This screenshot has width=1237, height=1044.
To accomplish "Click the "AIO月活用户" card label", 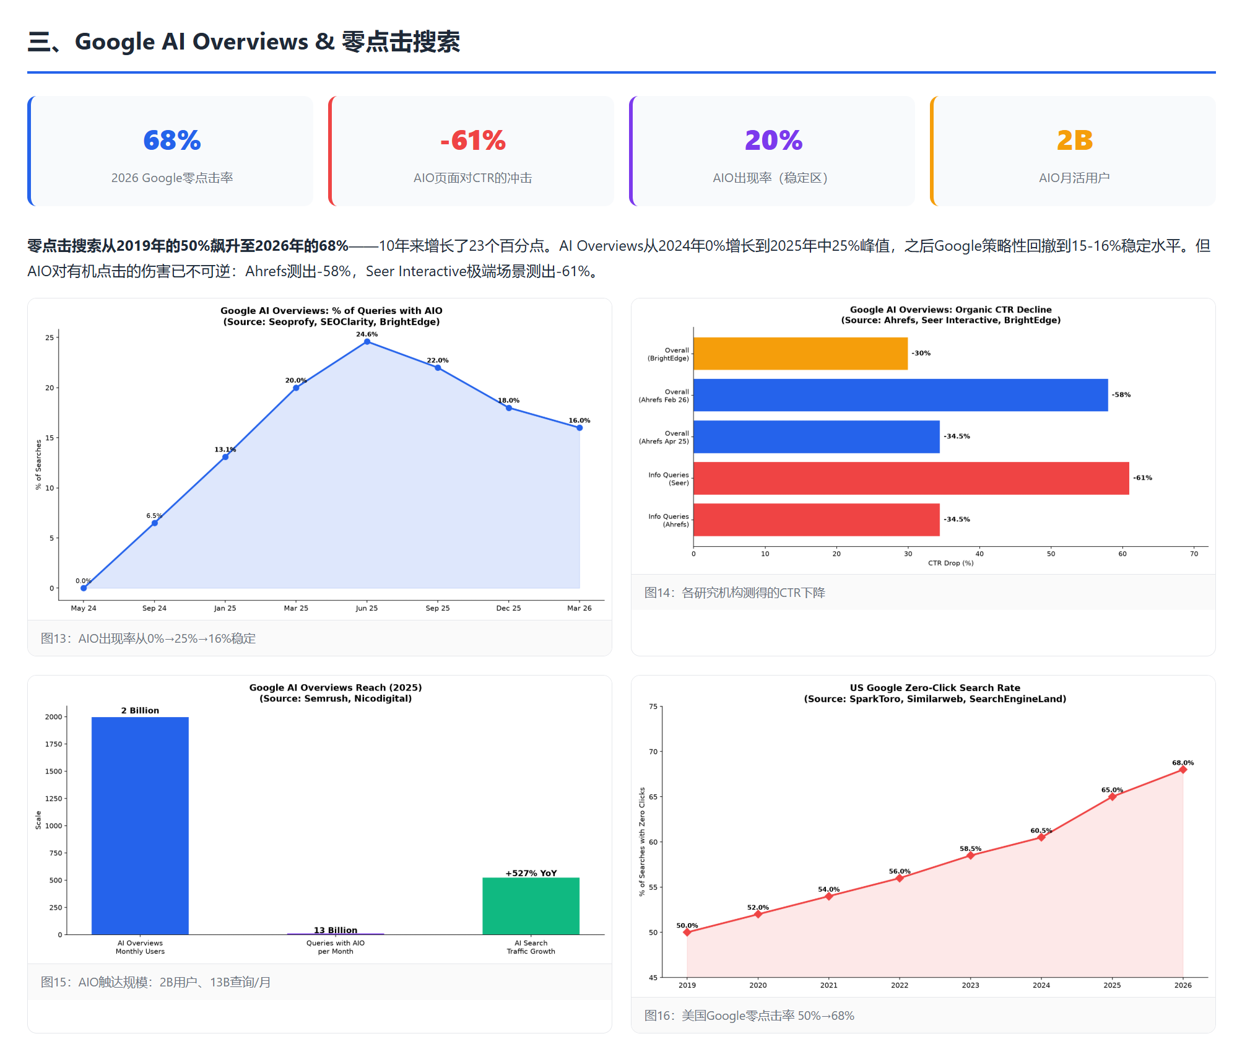I will click(1074, 178).
